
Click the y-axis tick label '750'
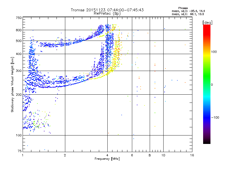(19, 18)
